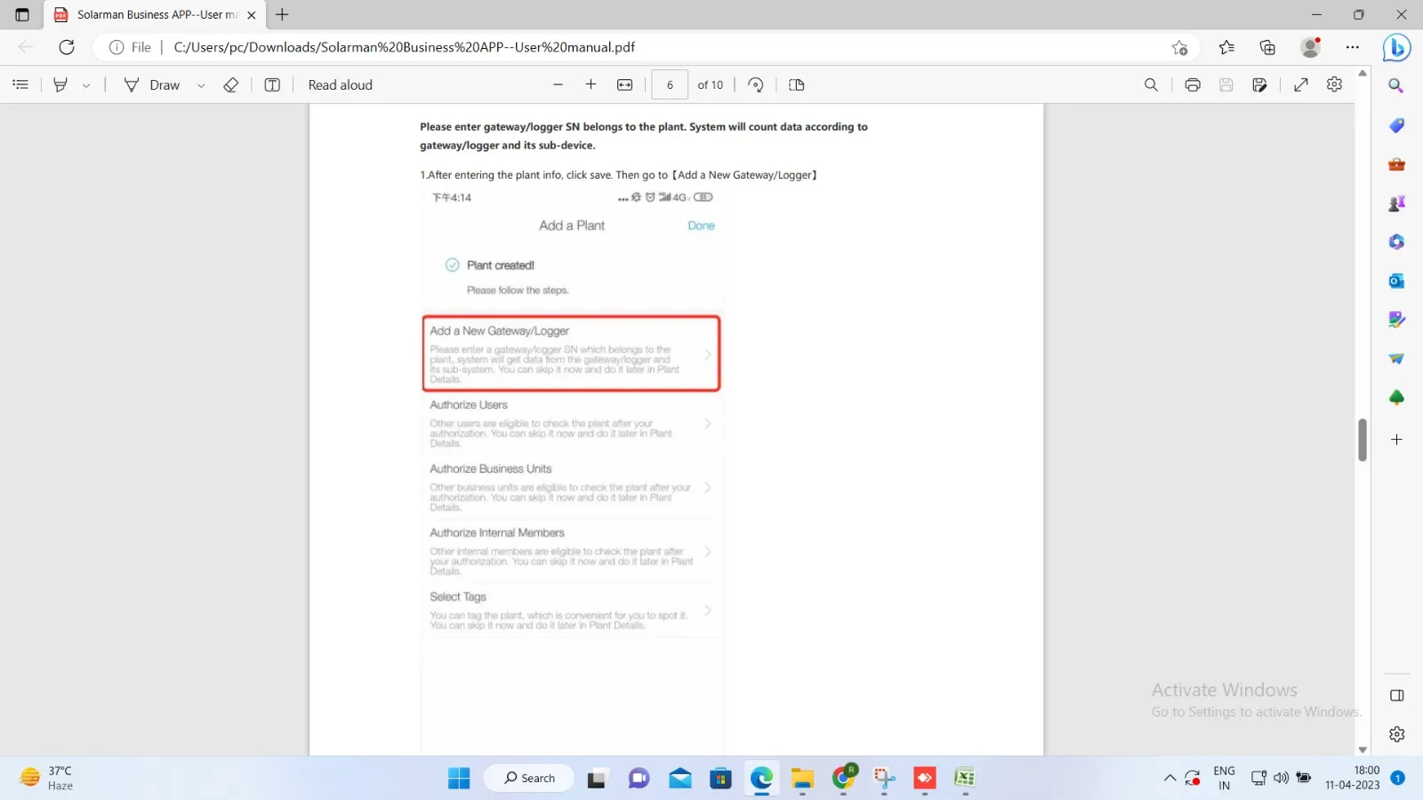Screen dimensions: 1423x800
Task: Select the Highlight tool
Action: coord(60,84)
